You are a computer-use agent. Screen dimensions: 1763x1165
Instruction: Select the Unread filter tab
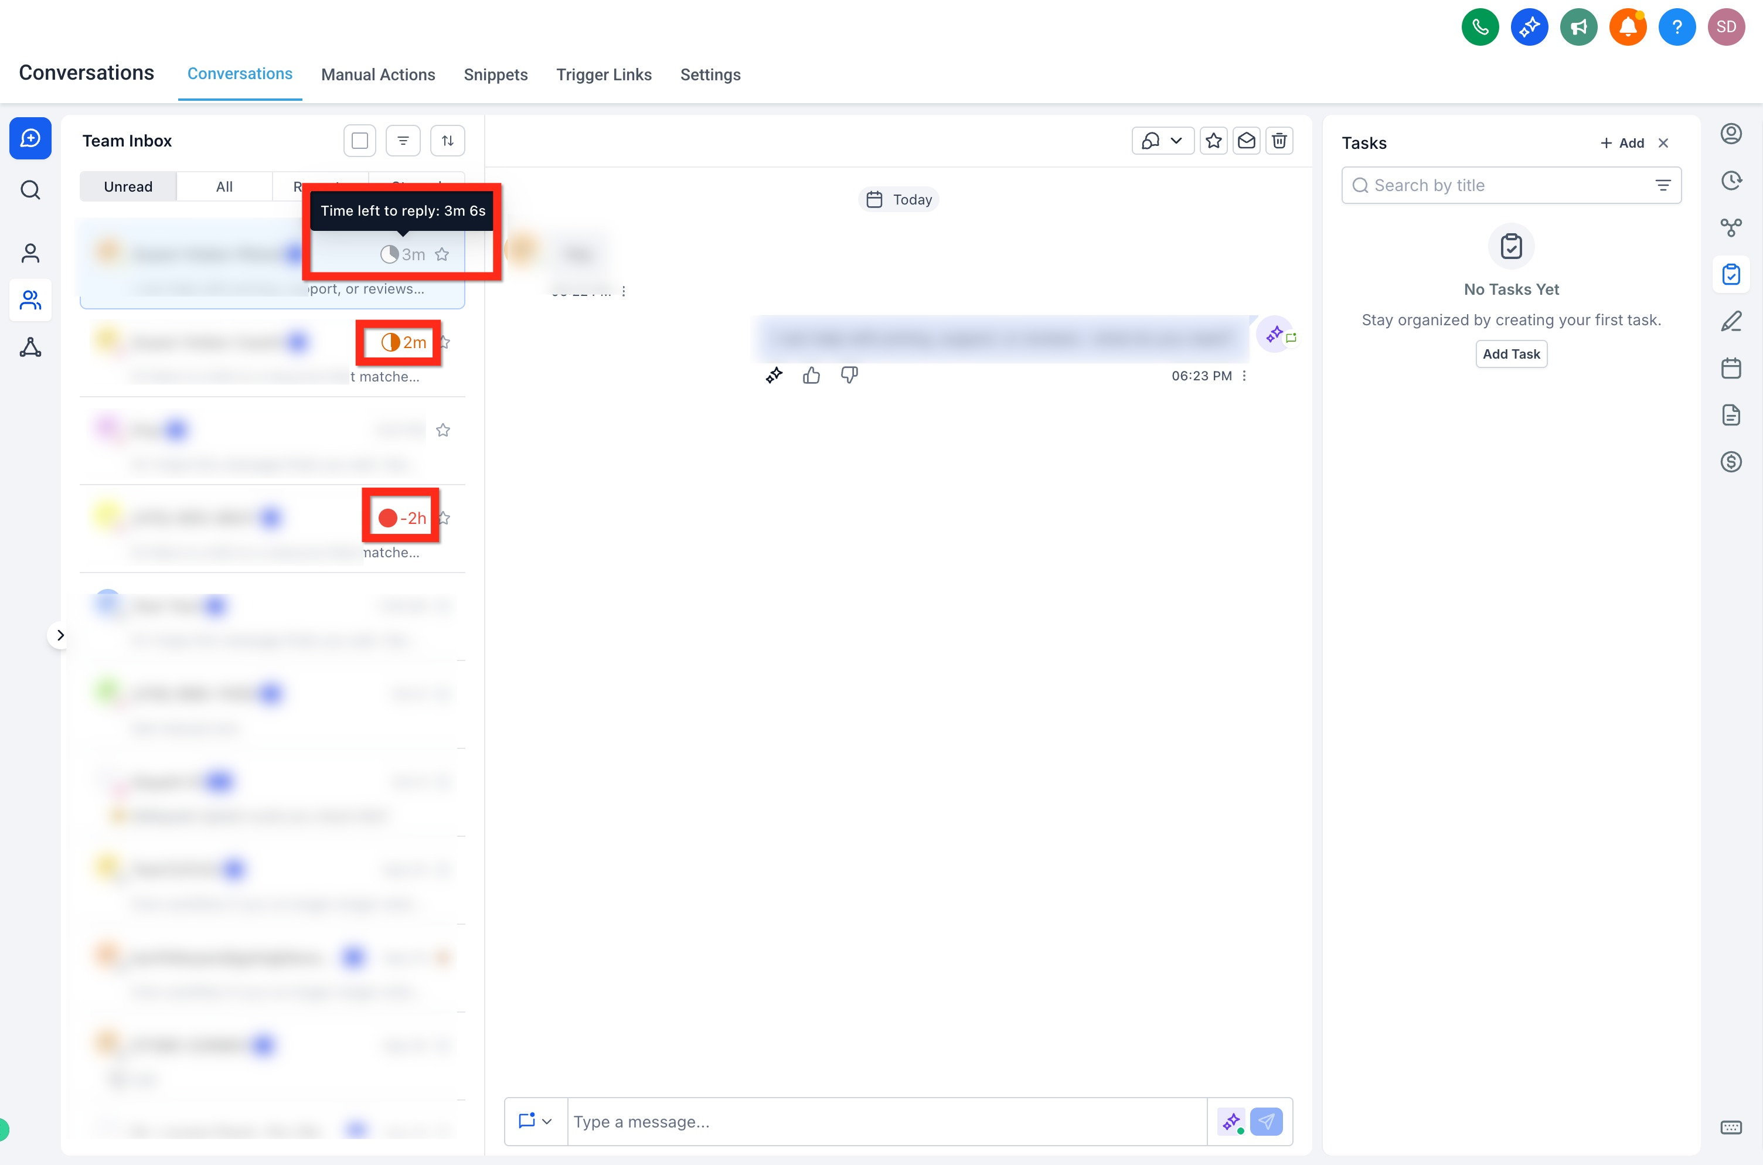[x=128, y=186]
